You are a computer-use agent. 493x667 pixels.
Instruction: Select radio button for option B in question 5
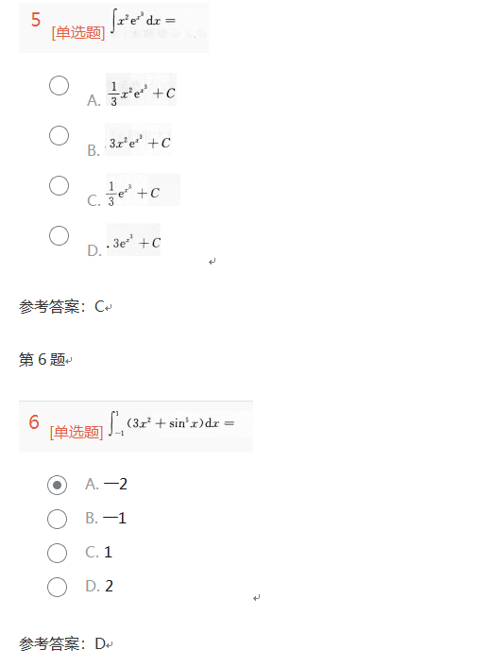[x=59, y=136]
